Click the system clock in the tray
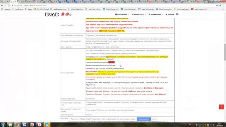This screenshot has height=127, width=226. point(220,125)
